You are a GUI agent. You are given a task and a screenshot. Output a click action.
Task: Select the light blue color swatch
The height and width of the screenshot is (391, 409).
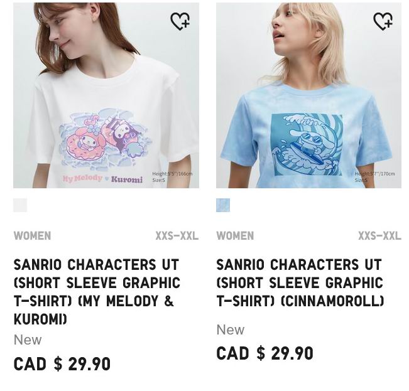point(223,205)
